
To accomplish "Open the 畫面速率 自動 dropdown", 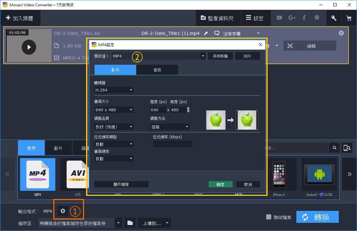I will click(114, 159).
